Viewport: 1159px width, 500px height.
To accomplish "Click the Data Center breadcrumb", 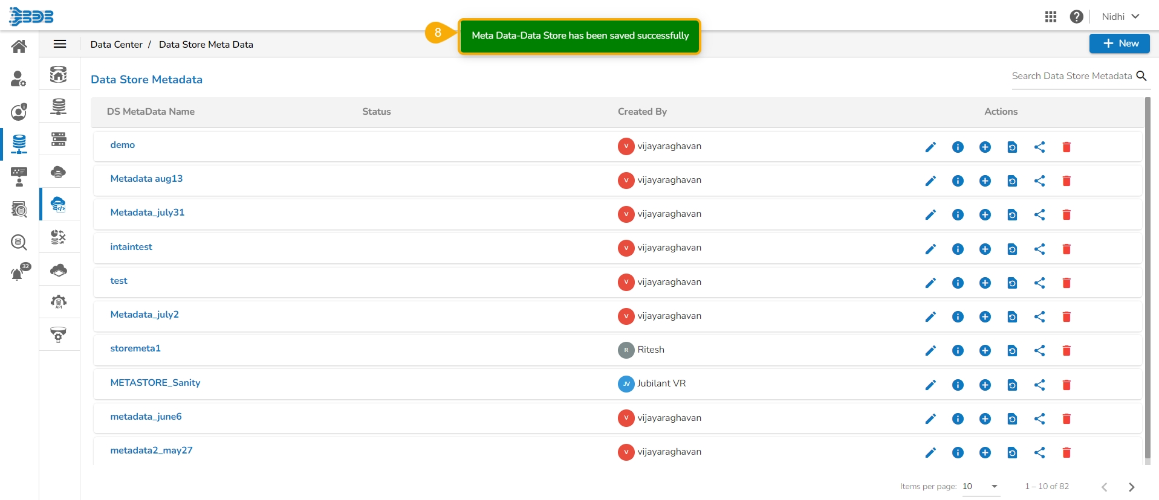I will [117, 44].
